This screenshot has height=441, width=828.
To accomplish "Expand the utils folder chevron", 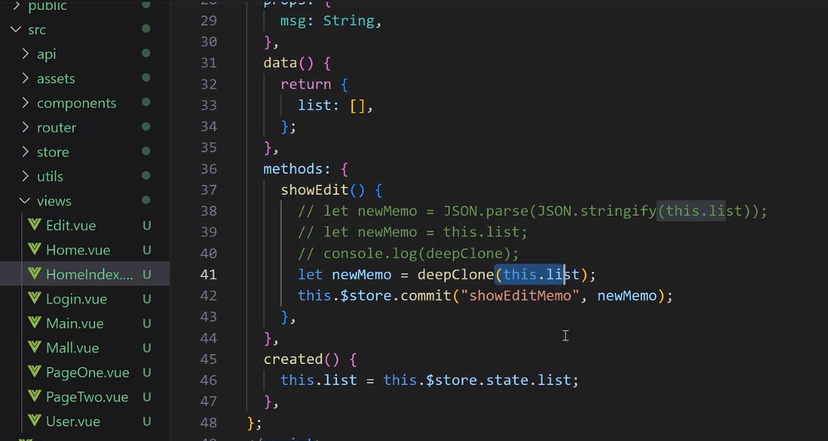I will pos(26,176).
